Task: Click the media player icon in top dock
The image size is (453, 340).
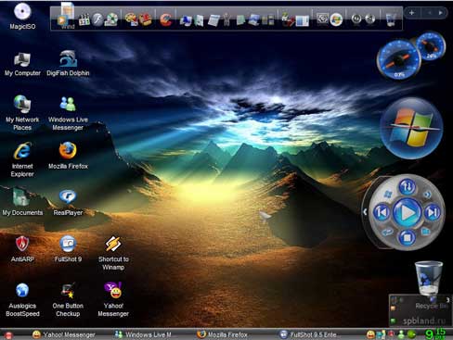Action: (62, 20)
